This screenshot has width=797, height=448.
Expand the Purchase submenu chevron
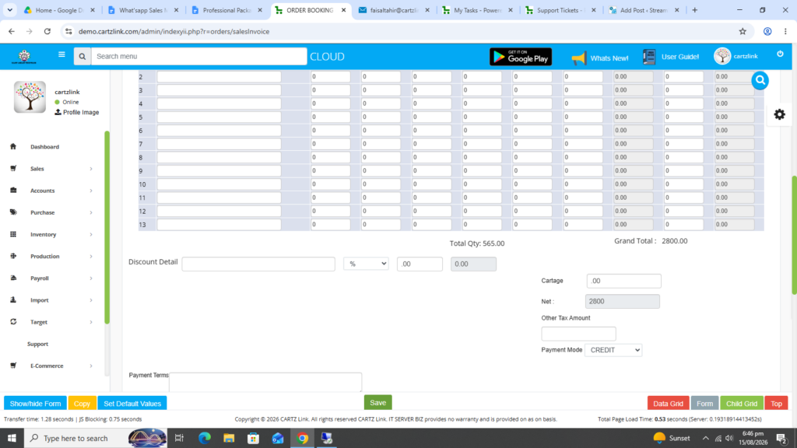pos(91,212)
